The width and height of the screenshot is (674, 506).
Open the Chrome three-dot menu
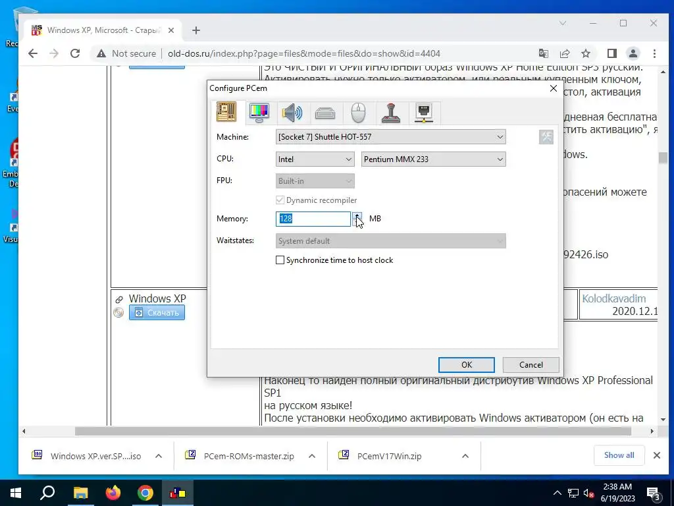(x=654, y=53)
